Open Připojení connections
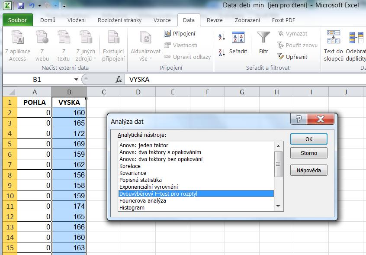Viewport: 366px width, 255px height. [x=180, y=34]
